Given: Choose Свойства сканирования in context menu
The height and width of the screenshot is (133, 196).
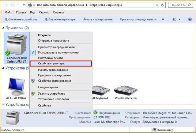Looking at the screenshot, I should click(x=61, y=81).
